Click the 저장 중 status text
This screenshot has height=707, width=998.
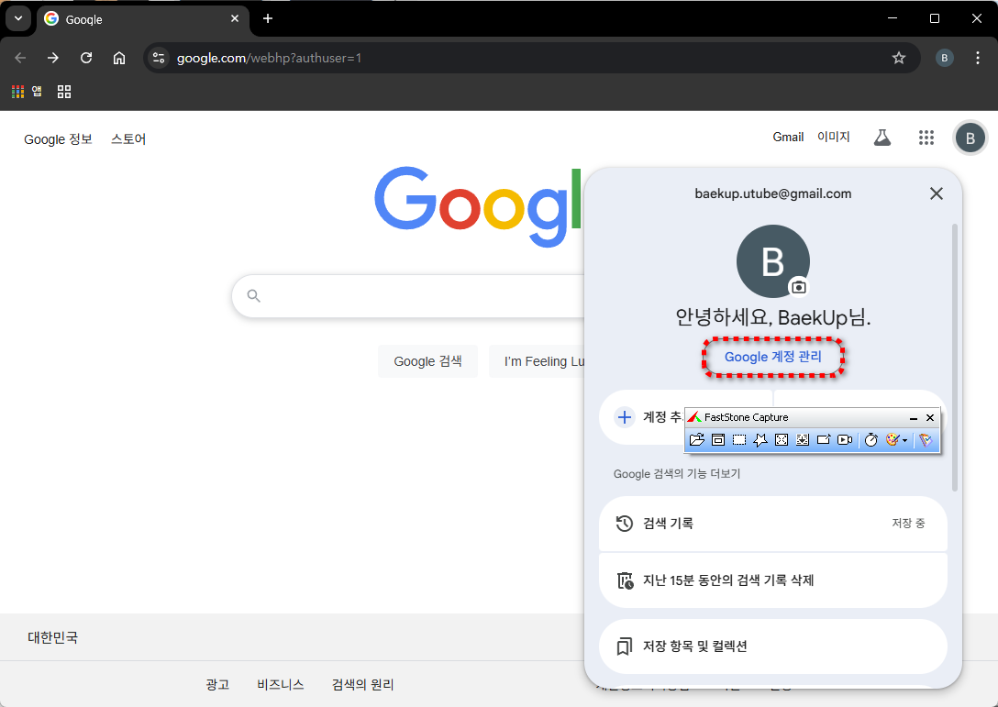pos(908,523)
